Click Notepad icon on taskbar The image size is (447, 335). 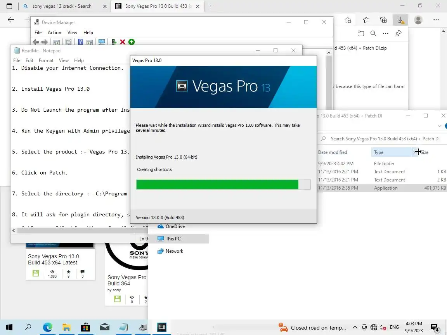click(123, 327)
